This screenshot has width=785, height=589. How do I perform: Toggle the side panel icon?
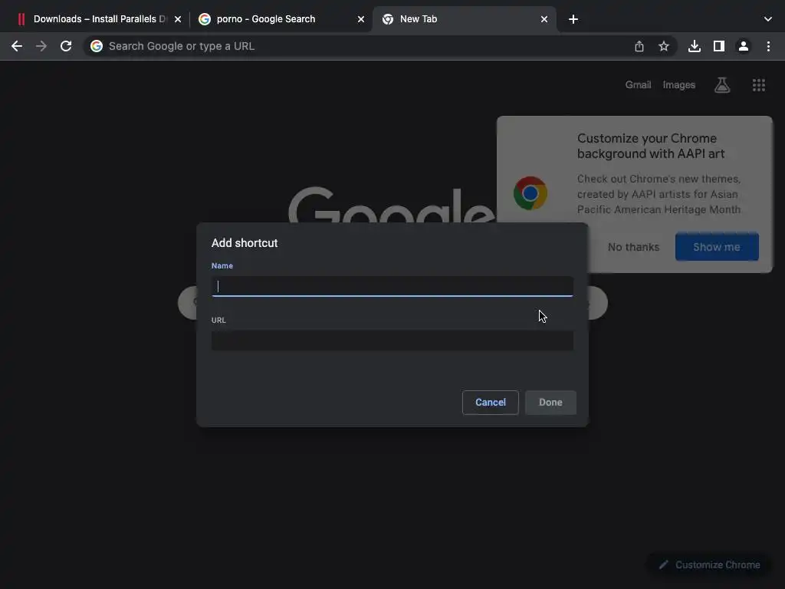coord(719,46)
